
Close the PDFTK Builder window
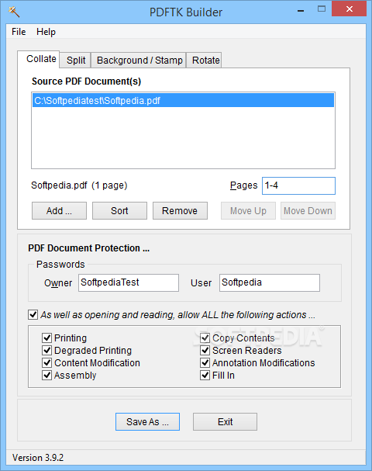coord(349,9)
